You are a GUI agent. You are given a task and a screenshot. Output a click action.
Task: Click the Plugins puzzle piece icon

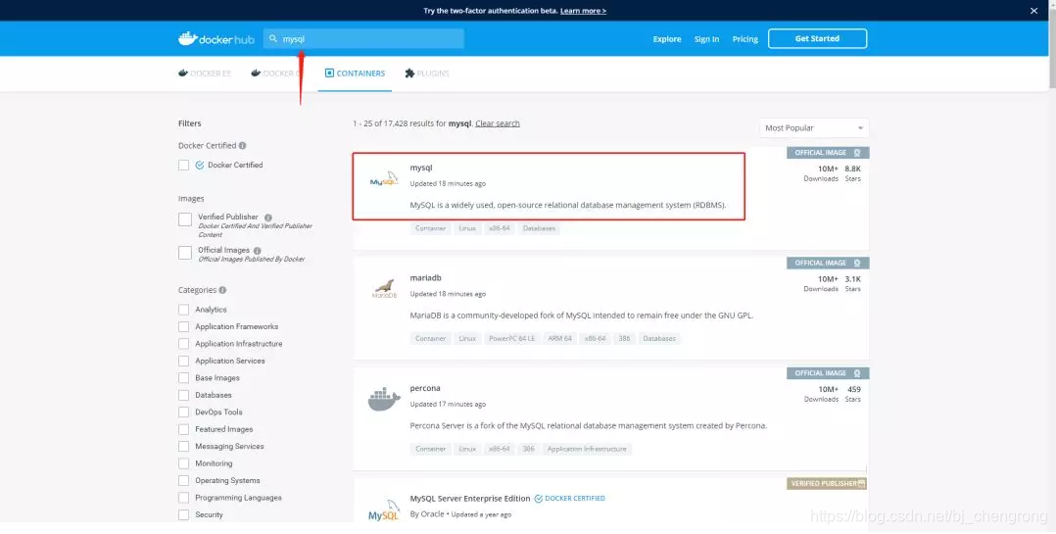point(409,73)
